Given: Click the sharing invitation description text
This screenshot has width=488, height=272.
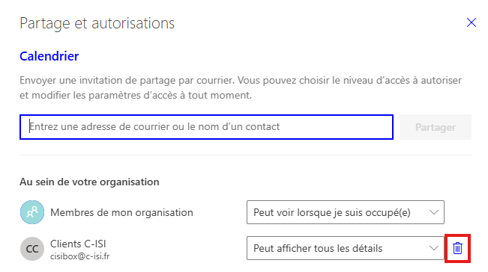Looking at the screenshot, I should (x=241, y=87).
